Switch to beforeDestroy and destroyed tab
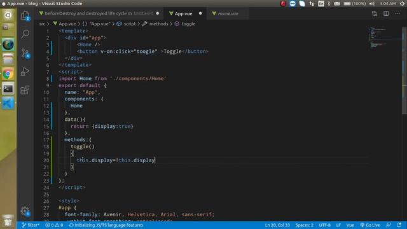The image size is (407, 229). pos(99,13)
